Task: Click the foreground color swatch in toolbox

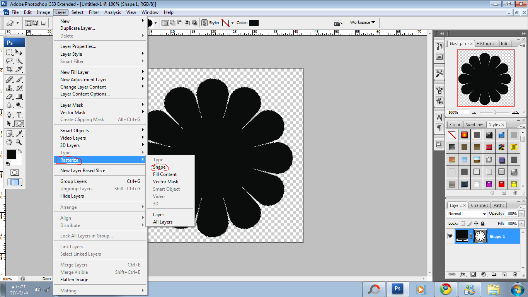Action: [11, 155]
